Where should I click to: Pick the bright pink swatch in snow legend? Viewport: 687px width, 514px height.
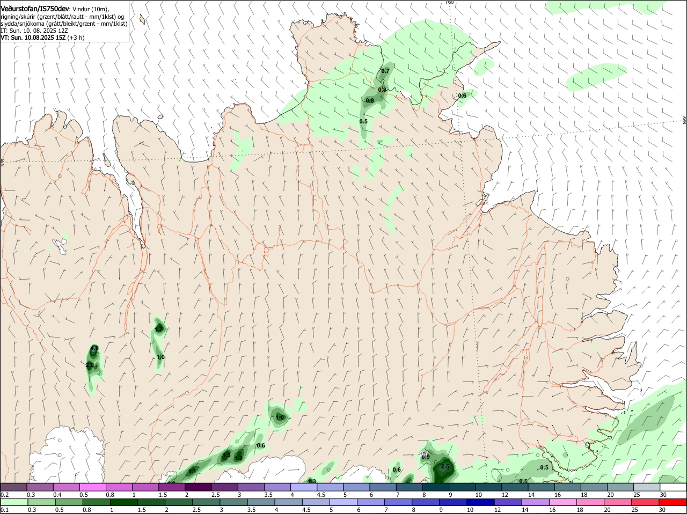[92, 487]
